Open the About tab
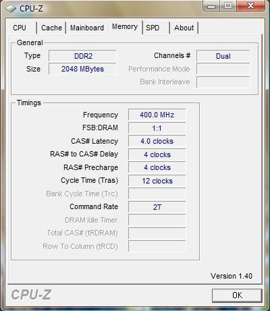Viewport: 270px width, 311px height. click(184, 28)
